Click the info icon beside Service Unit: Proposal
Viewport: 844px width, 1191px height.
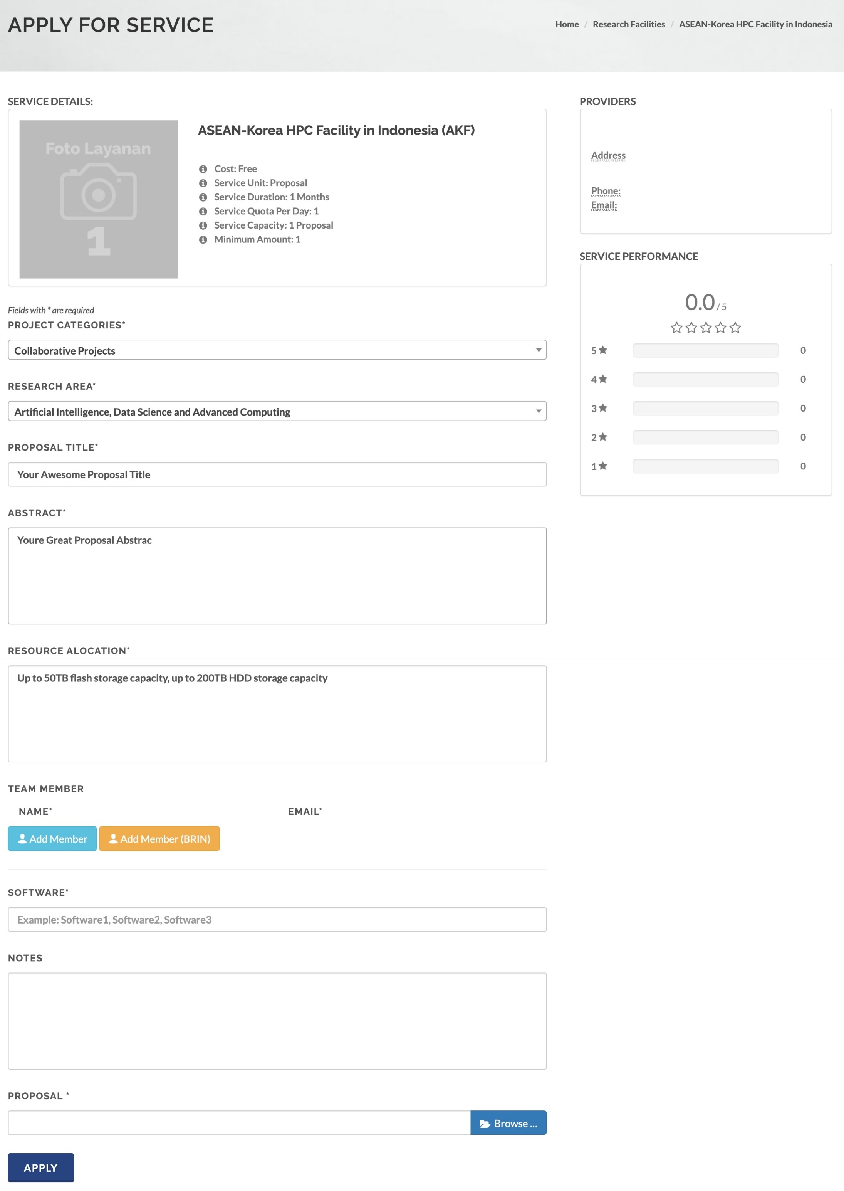203,183
